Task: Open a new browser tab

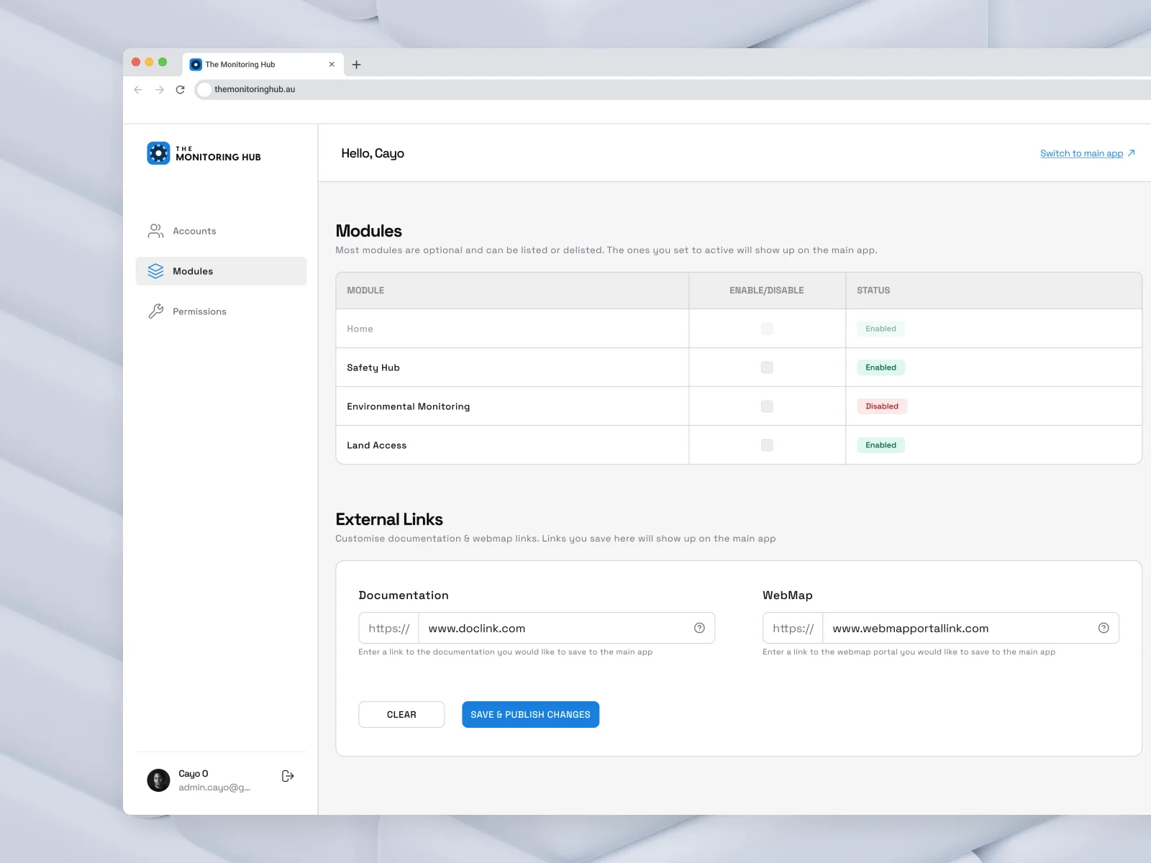Action: (x=356, y=65)
